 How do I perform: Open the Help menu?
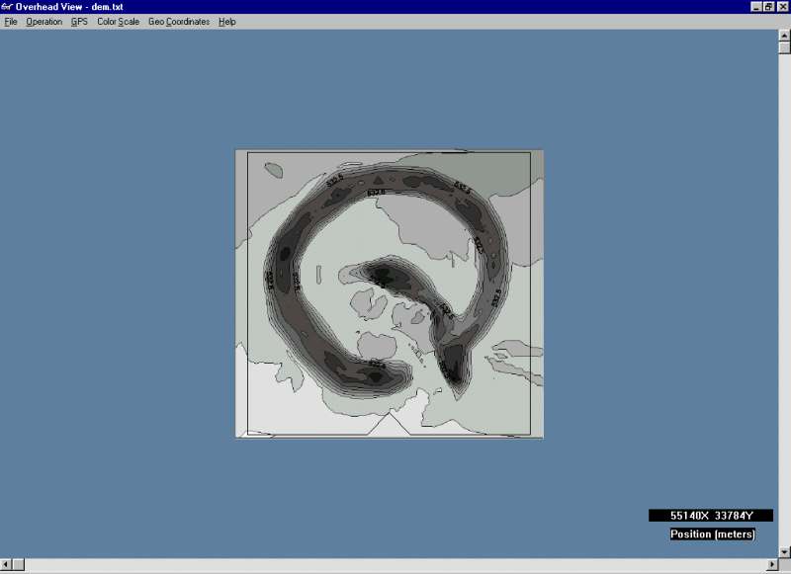226,22
